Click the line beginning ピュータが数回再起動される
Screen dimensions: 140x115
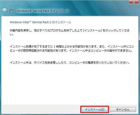[x=71, y=51]
